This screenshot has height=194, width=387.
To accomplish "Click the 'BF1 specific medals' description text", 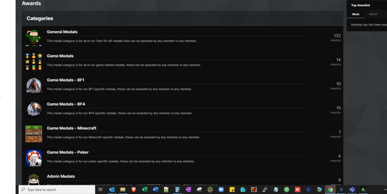I will (119, 89).
